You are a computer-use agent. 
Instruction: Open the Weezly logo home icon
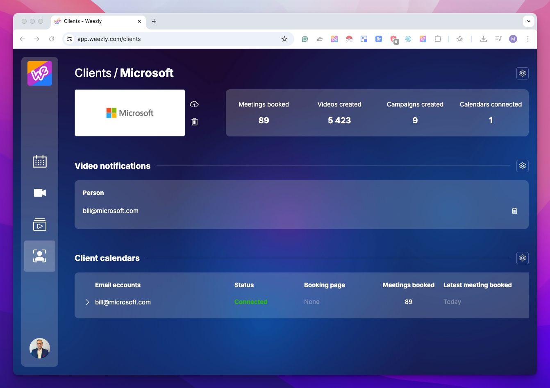[x=40, y=73]
